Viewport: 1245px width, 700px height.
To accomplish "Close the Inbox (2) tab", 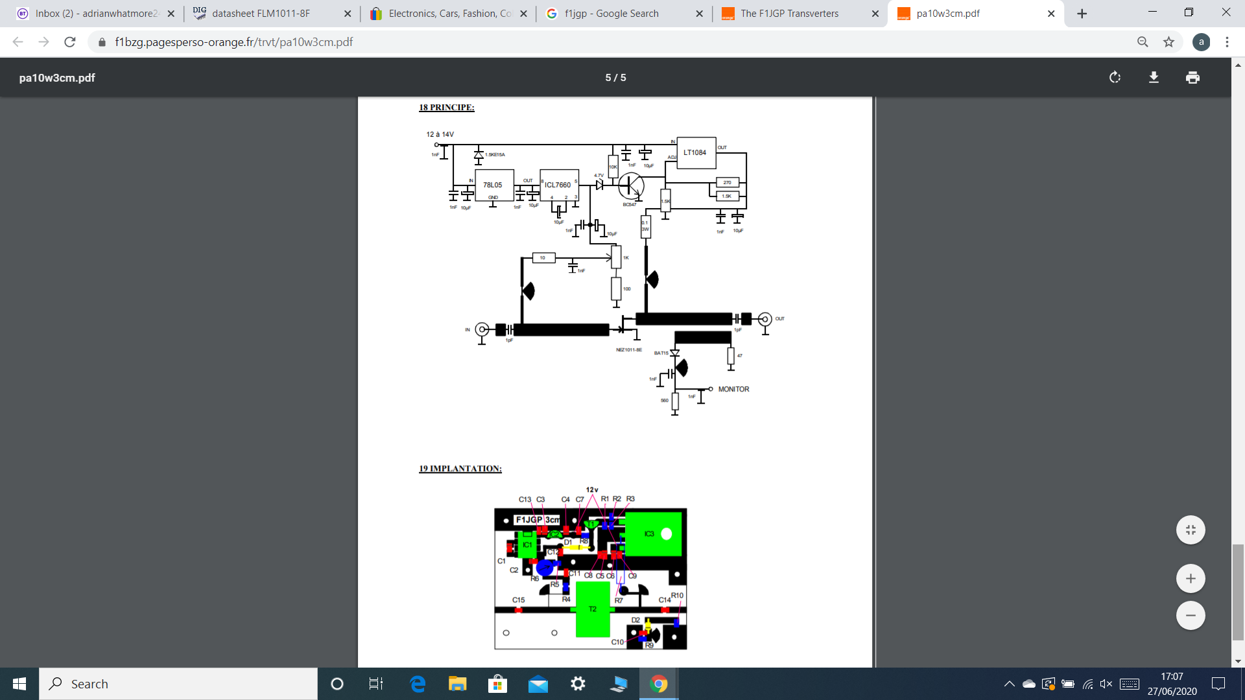I will click(171, 14).
